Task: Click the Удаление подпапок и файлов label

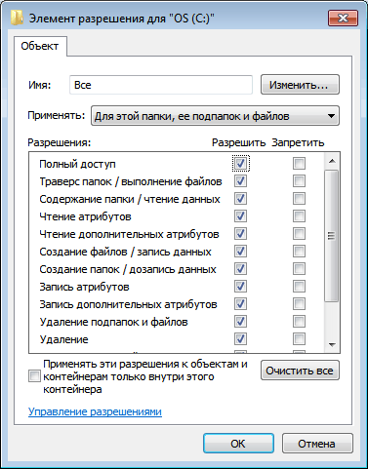Action: pos(113,322)
